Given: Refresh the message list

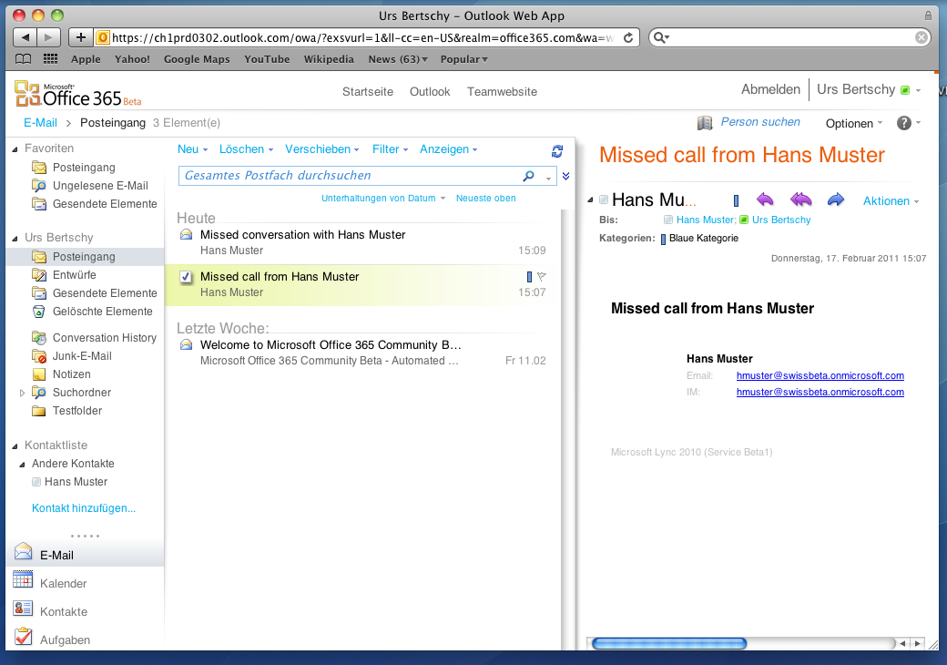Looking at the screenshot, I should pos(557,150).
